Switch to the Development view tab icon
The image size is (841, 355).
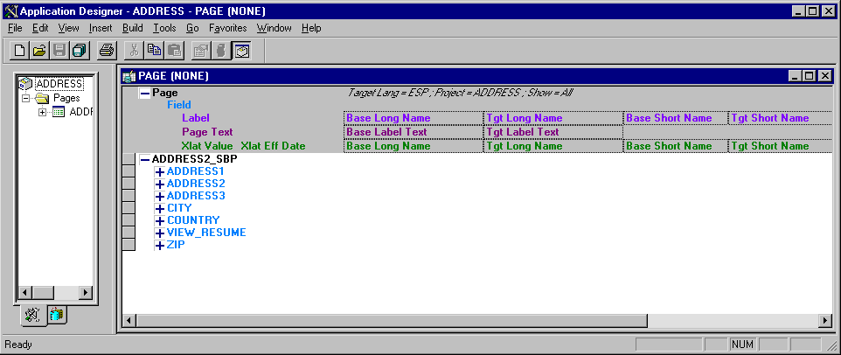coord(32,316)
